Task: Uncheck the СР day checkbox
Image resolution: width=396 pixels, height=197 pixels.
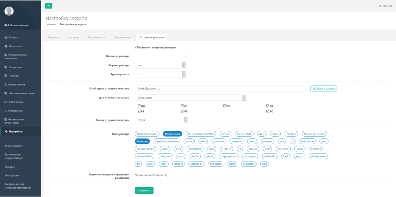Action: [x=182, y=106]
